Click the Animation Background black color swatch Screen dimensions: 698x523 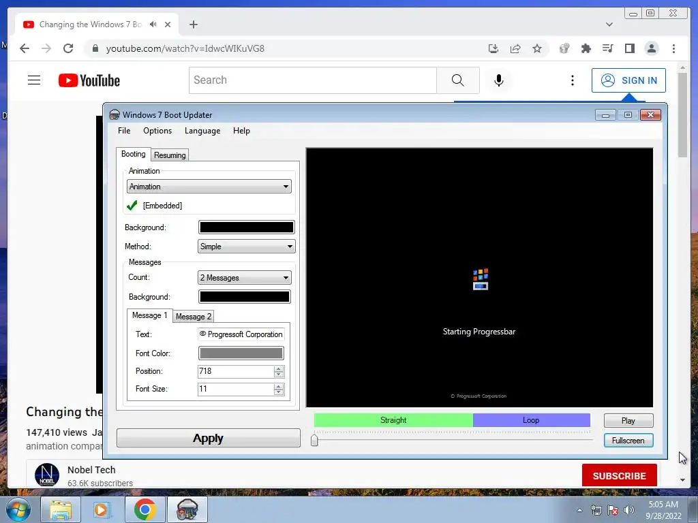click(x=246, y=227)
